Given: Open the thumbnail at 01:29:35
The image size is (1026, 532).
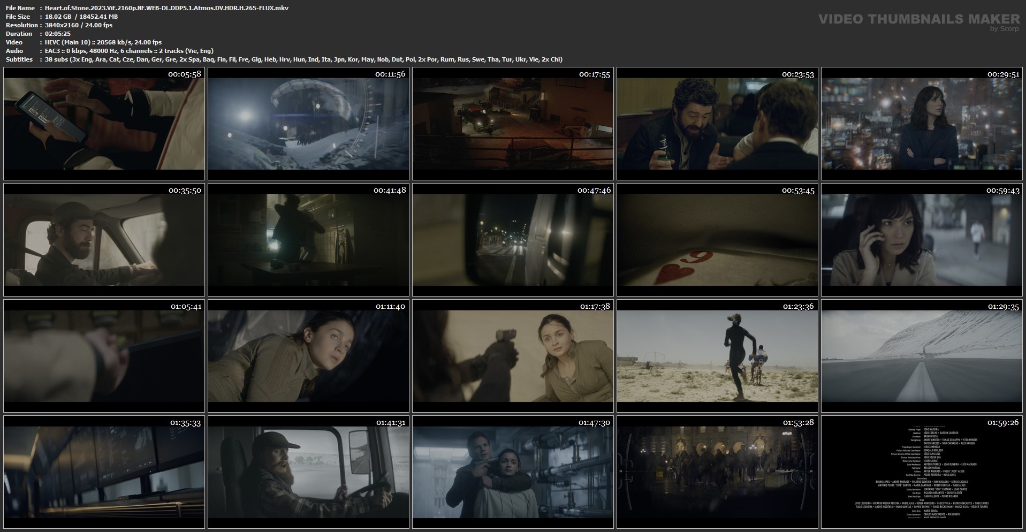Looking at the screenshot, I should tap(922, 356).
